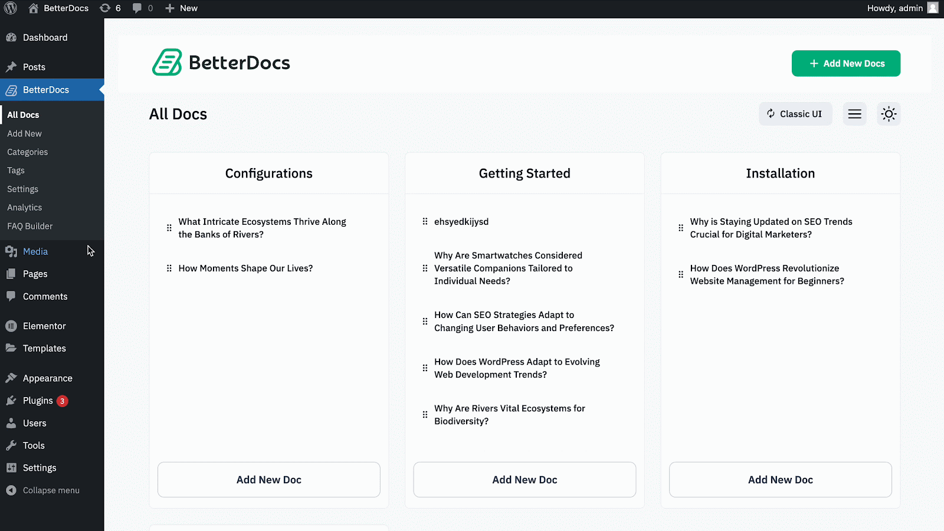
Task: Click 'Add New Doc' under Configurations
Action: 269,480
